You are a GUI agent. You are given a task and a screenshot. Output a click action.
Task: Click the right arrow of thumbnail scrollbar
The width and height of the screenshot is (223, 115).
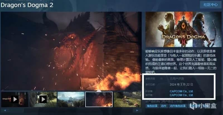pos(137,111)
